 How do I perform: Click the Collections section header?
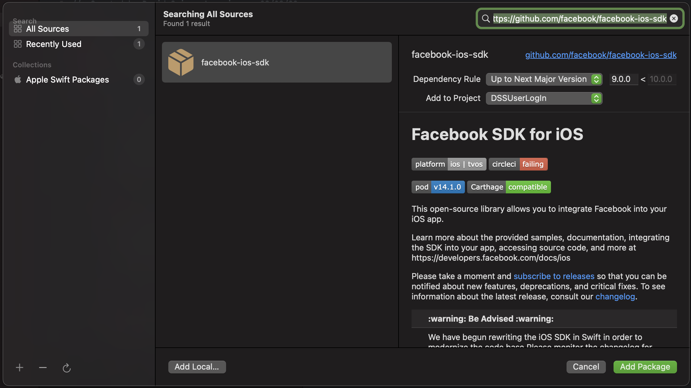tap(32, 65)
